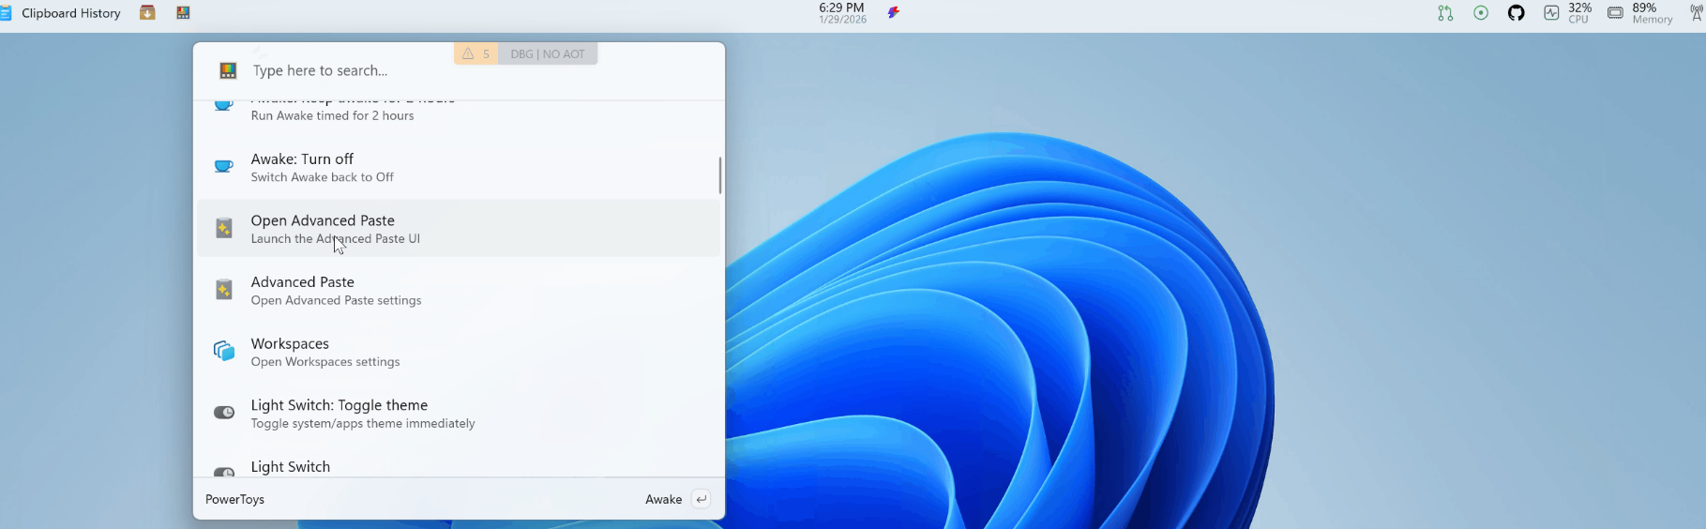
Task: Open Advanced Paste settings entry
Action: [458, 290]
